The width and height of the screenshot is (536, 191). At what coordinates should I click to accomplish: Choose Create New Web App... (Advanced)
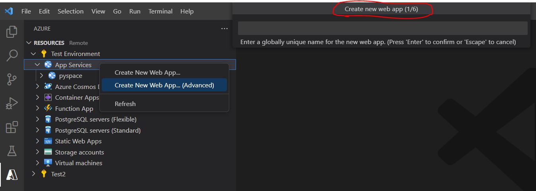click(164, 85)
